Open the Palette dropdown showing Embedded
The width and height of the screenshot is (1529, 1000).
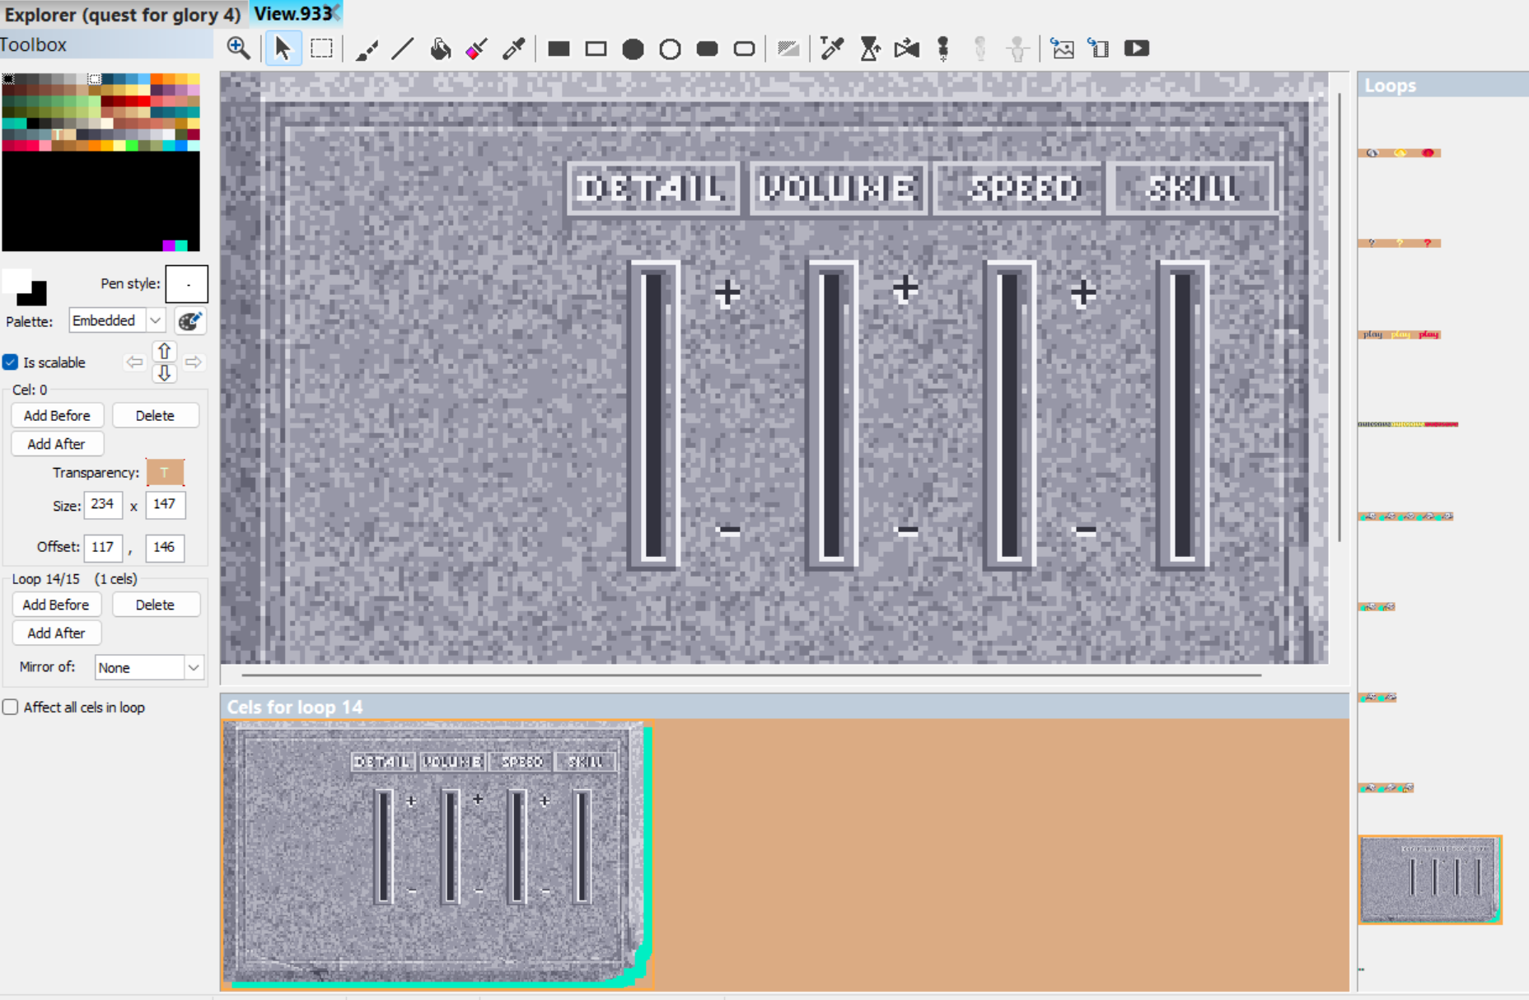(117, 320)
